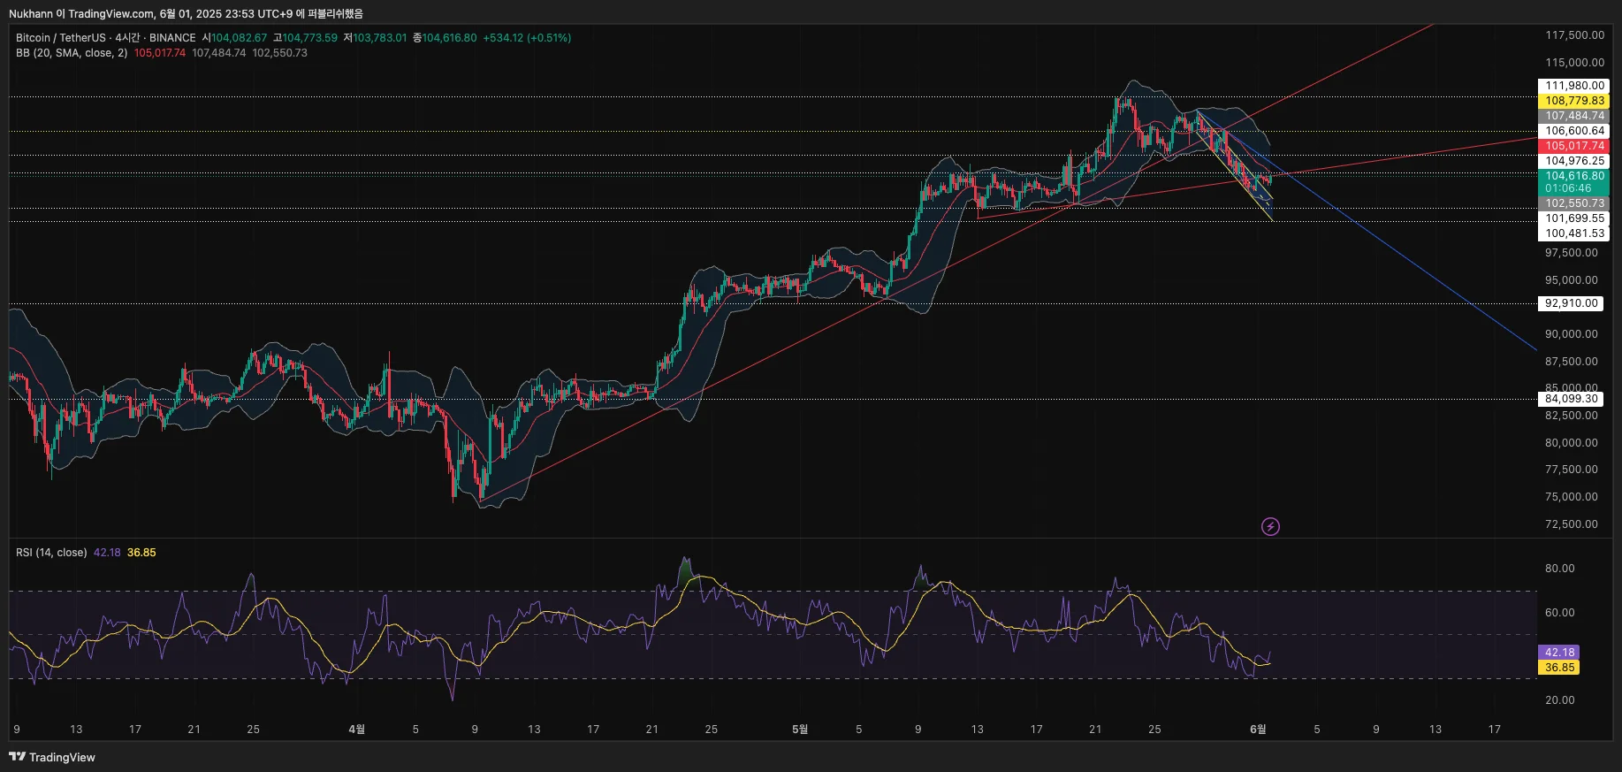Click the gray 102,550.73 lower band label
Viewport: 1622px width, 772px height.
(1573, 203)
